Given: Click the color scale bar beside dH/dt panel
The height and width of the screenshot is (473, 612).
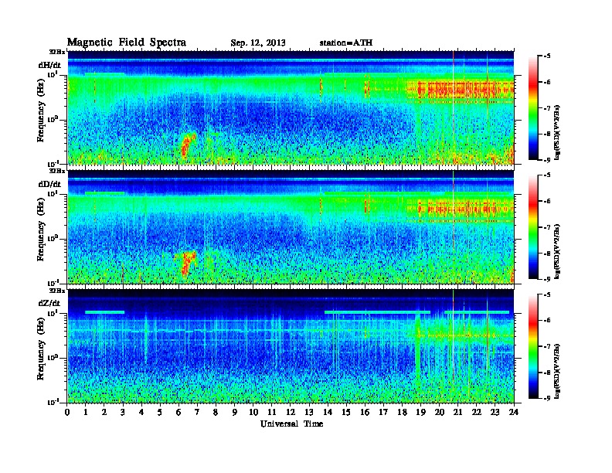Looking at the screenshot, I should [533, 107].
